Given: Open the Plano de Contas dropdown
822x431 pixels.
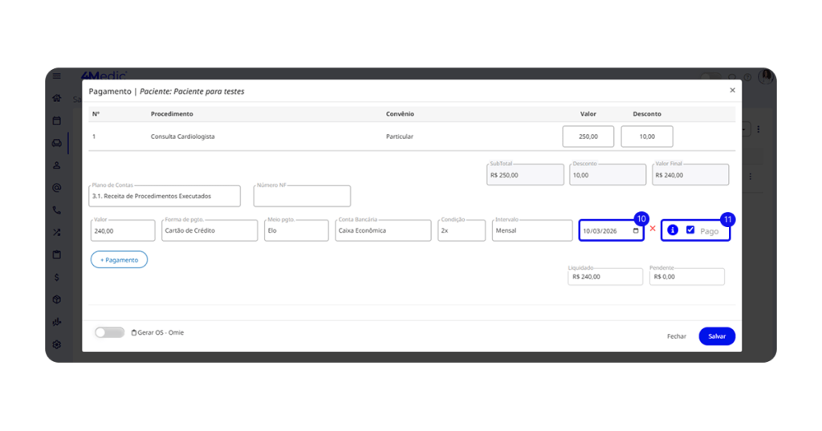Looking at the screenshot, I should point(165,196).
